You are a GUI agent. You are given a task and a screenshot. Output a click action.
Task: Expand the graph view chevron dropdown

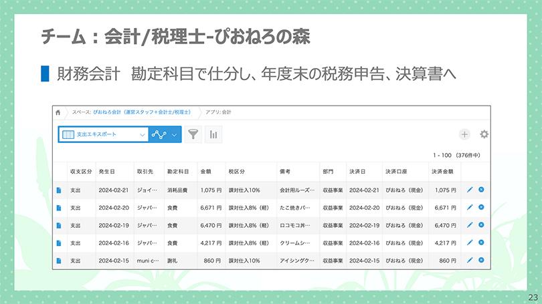point(175,134)
